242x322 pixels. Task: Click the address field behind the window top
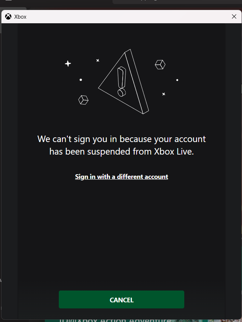pyautogui.click(x=177, y=2)
